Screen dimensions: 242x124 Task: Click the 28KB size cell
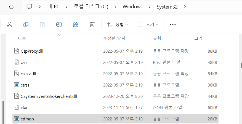(212, 119)
